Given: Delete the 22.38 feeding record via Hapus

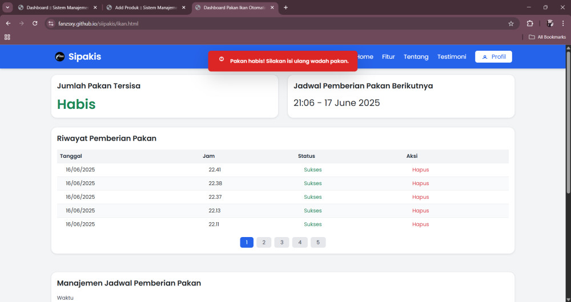Looking at the screenshot, I should 421,183.
